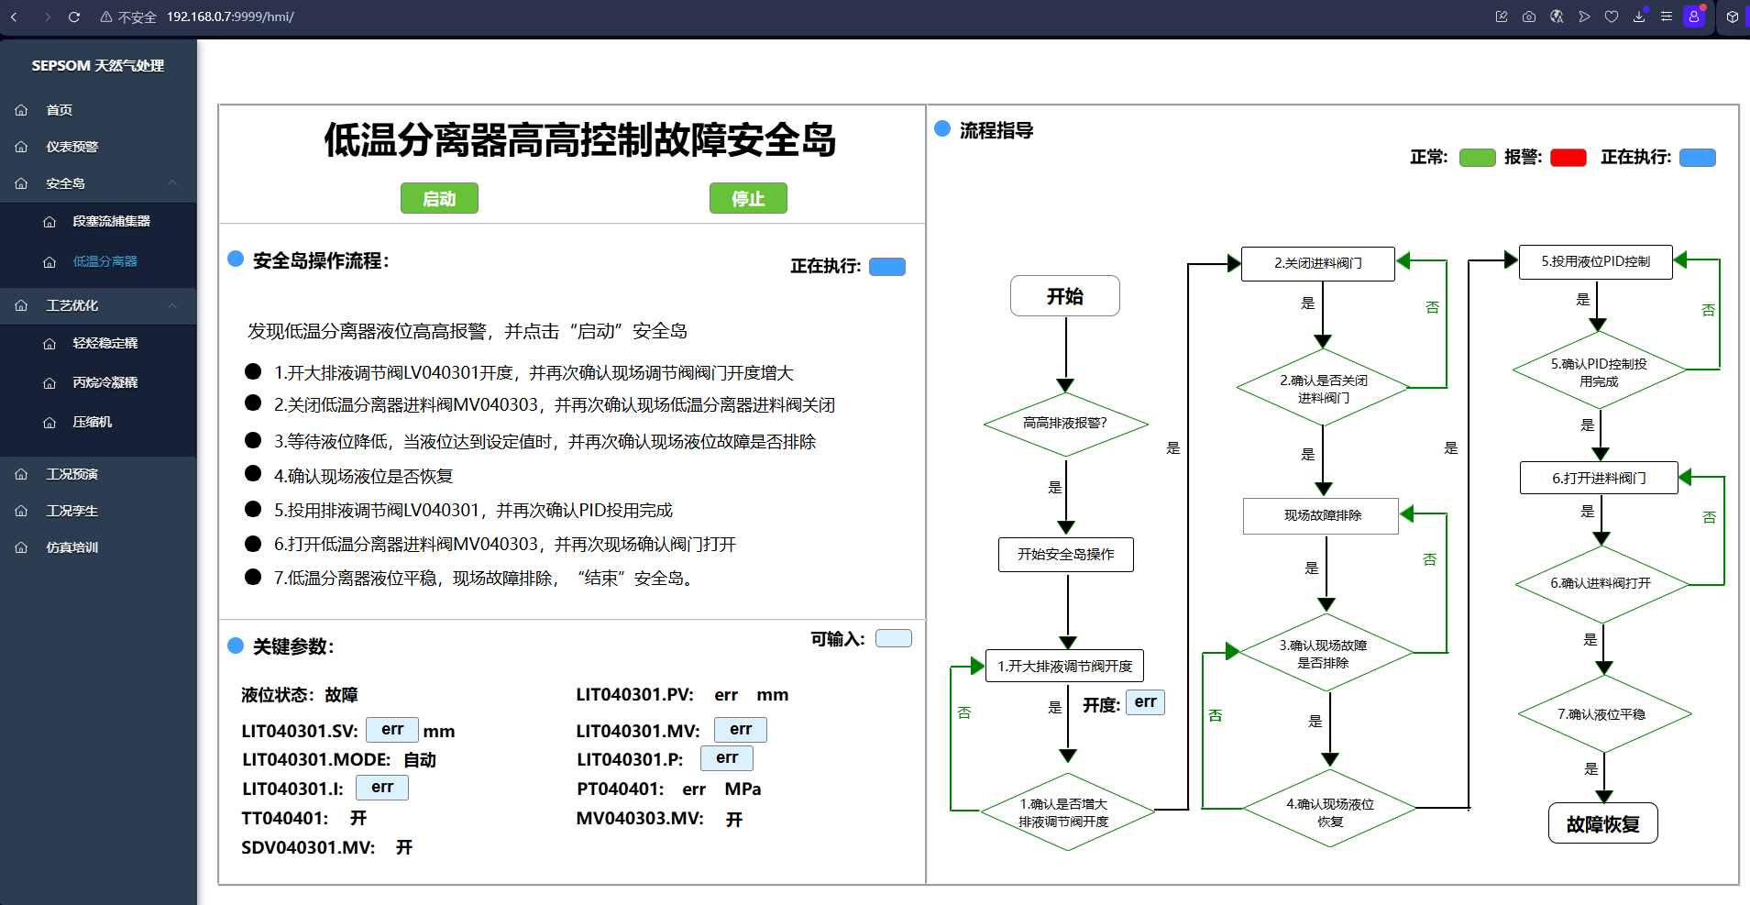Screen dimensions: 1750x905
Task: Click the paper plane send icon
Action: [x=1584, y=17]
